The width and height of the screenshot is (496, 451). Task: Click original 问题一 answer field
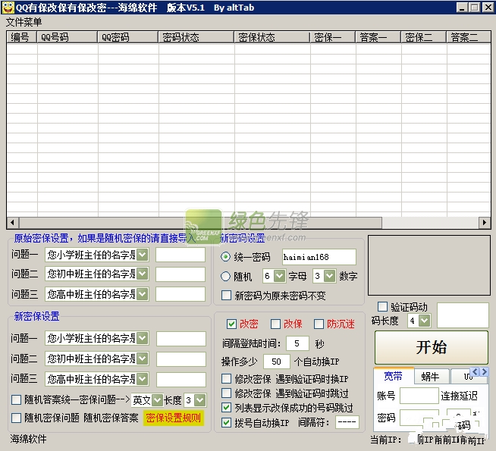(181, 255)
